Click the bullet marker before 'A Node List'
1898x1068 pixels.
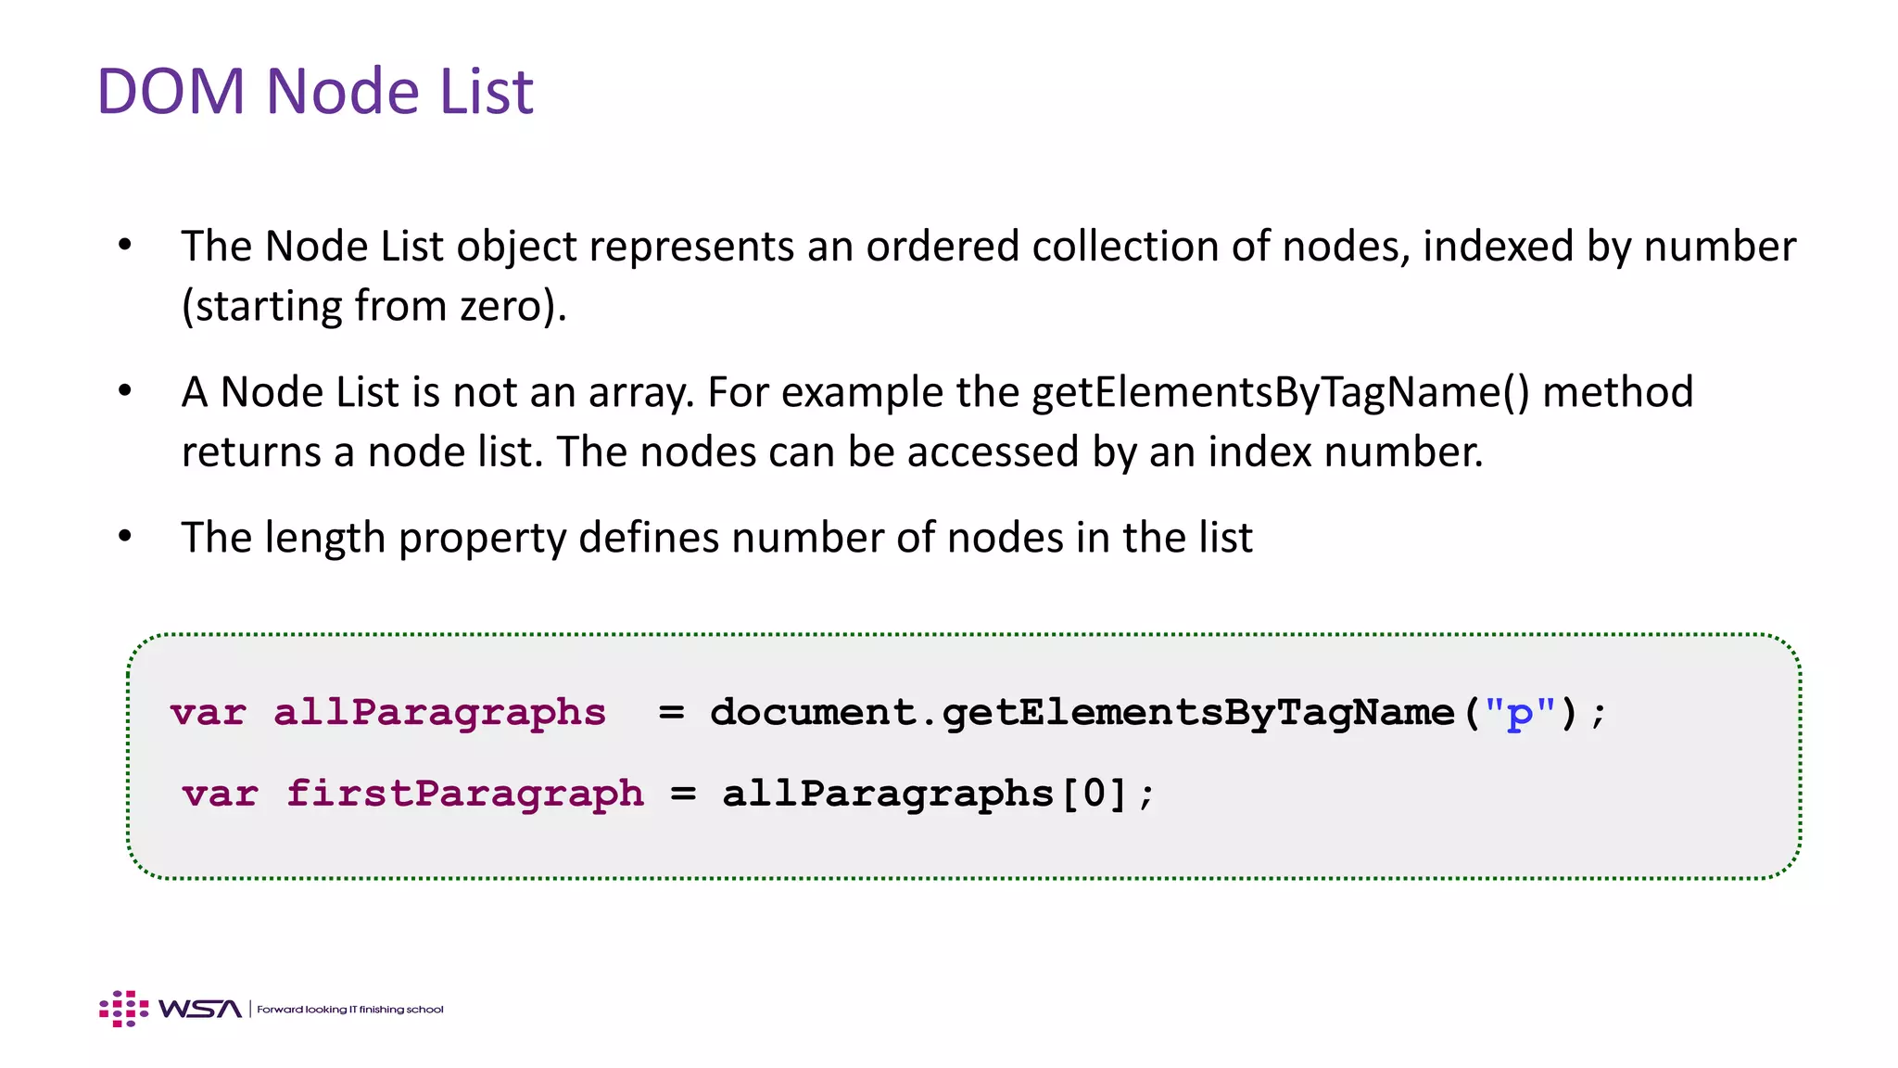click(125, 392)
